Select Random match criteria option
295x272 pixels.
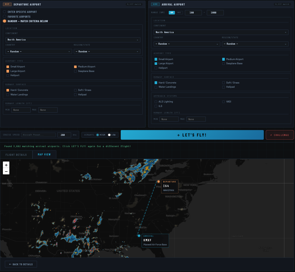coord(5,21)
